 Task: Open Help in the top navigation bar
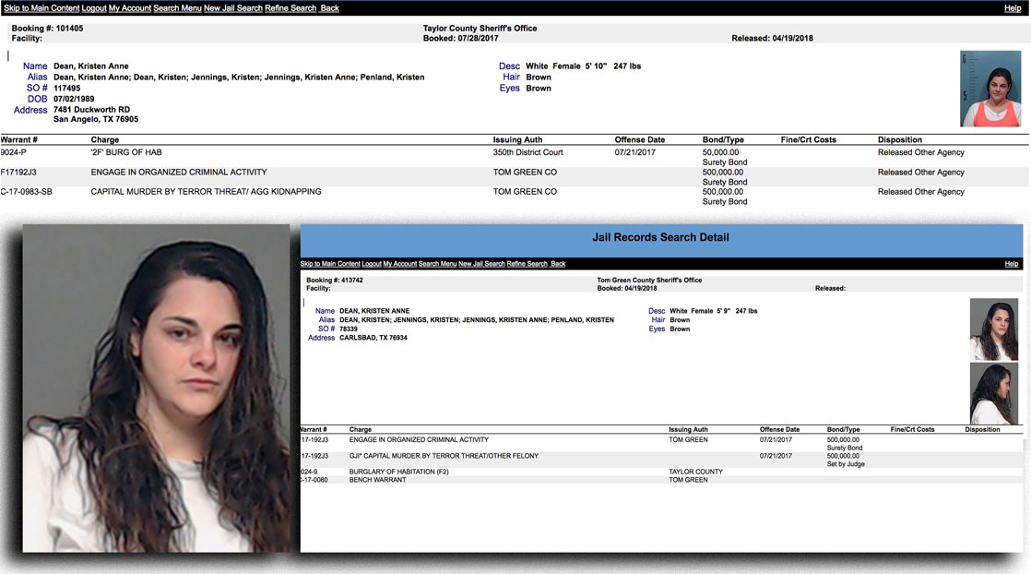pyautogui.click(x=1012, y=8)
